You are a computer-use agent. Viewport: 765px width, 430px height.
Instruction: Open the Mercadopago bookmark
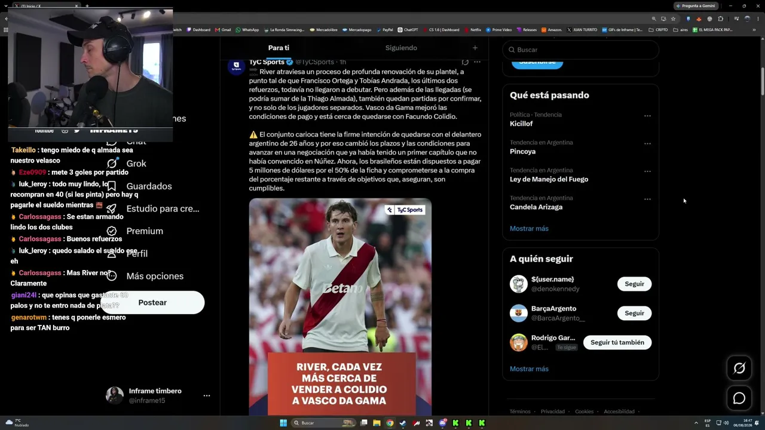coord(357,30)
